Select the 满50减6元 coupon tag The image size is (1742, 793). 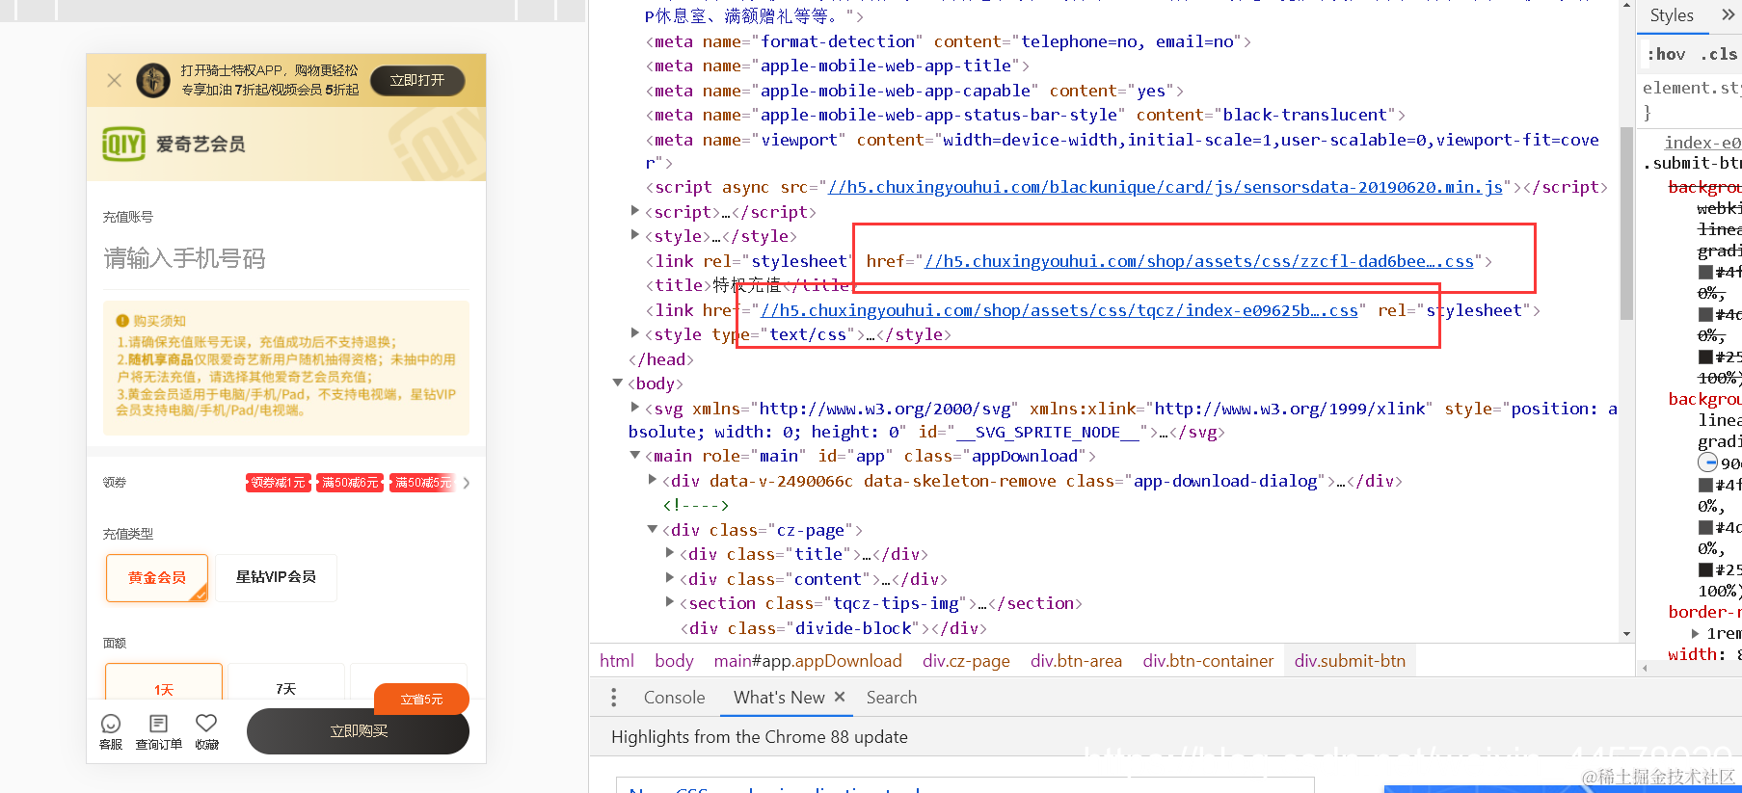click(x=350, y=483)
